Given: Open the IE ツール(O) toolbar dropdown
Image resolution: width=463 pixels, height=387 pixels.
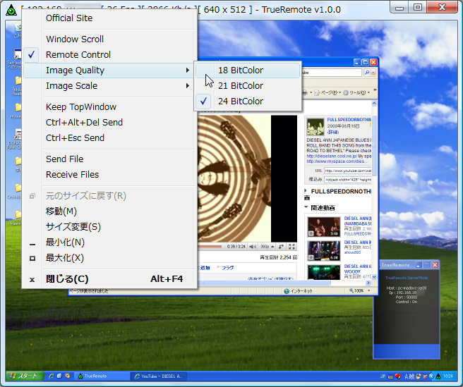Looking at the screenshot, I should pos(356,92).
